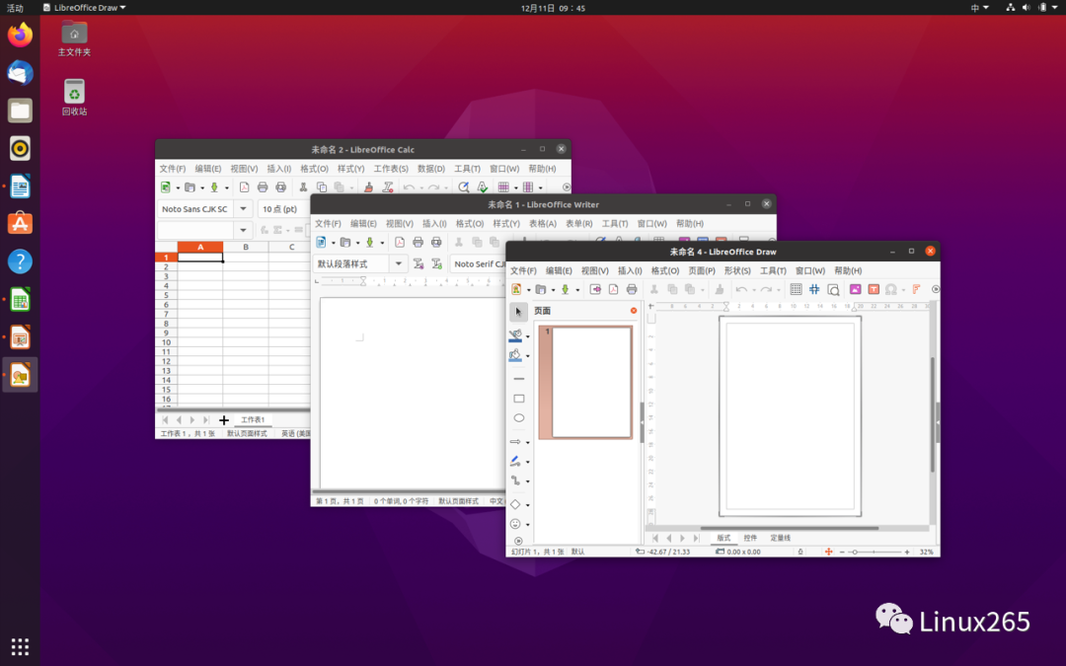
Task: Select 工作表1 sheet tab in Calc
Action: point(253,420)
